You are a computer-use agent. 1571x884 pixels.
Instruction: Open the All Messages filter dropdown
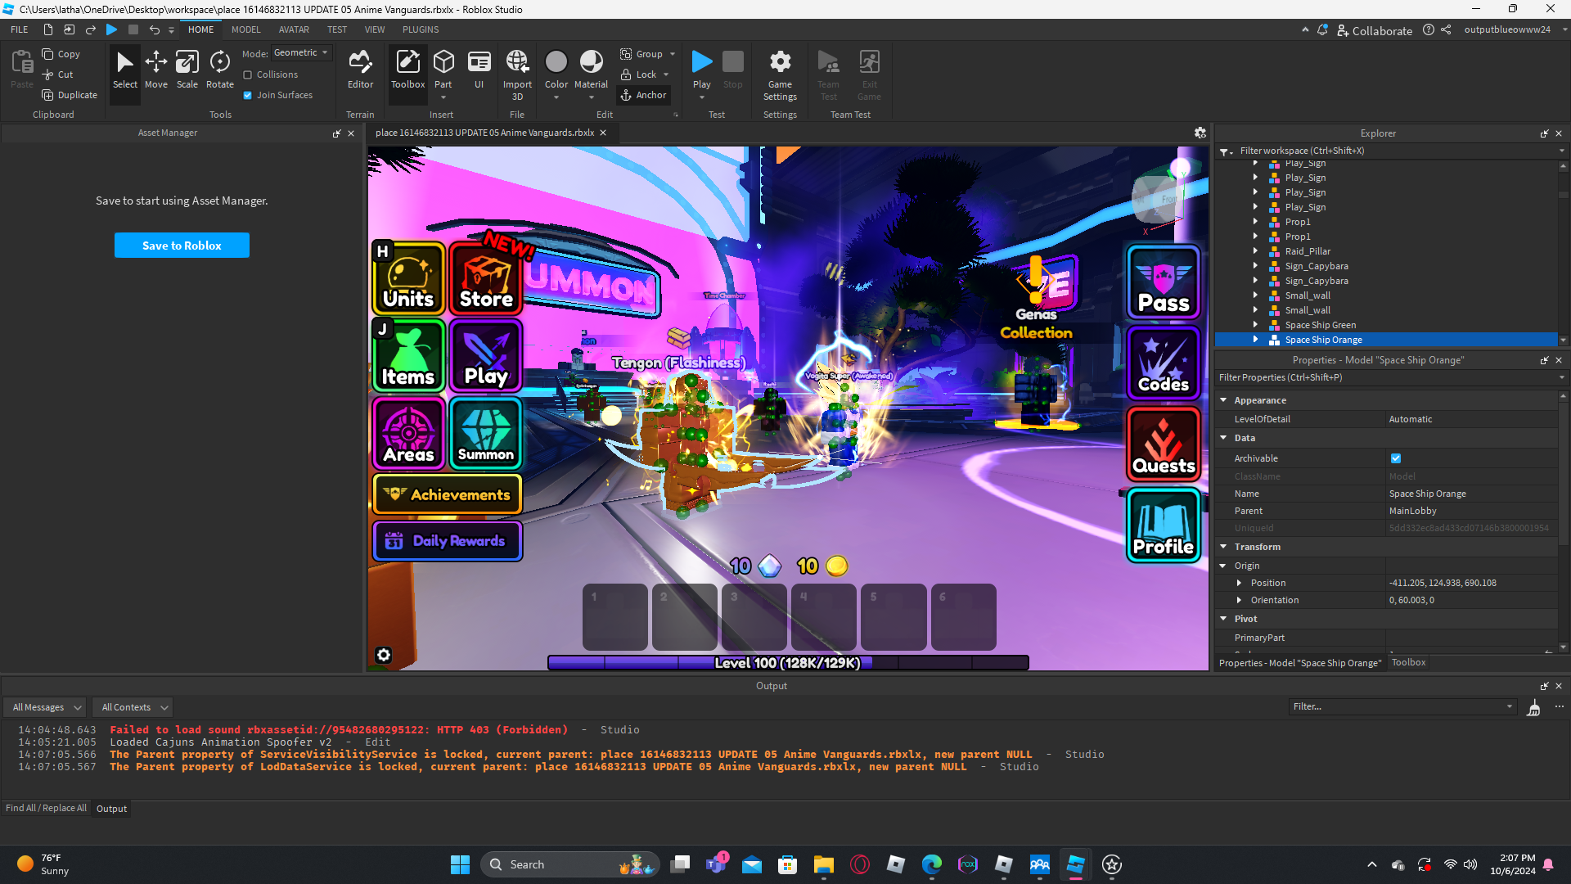(x=47, y=707)
